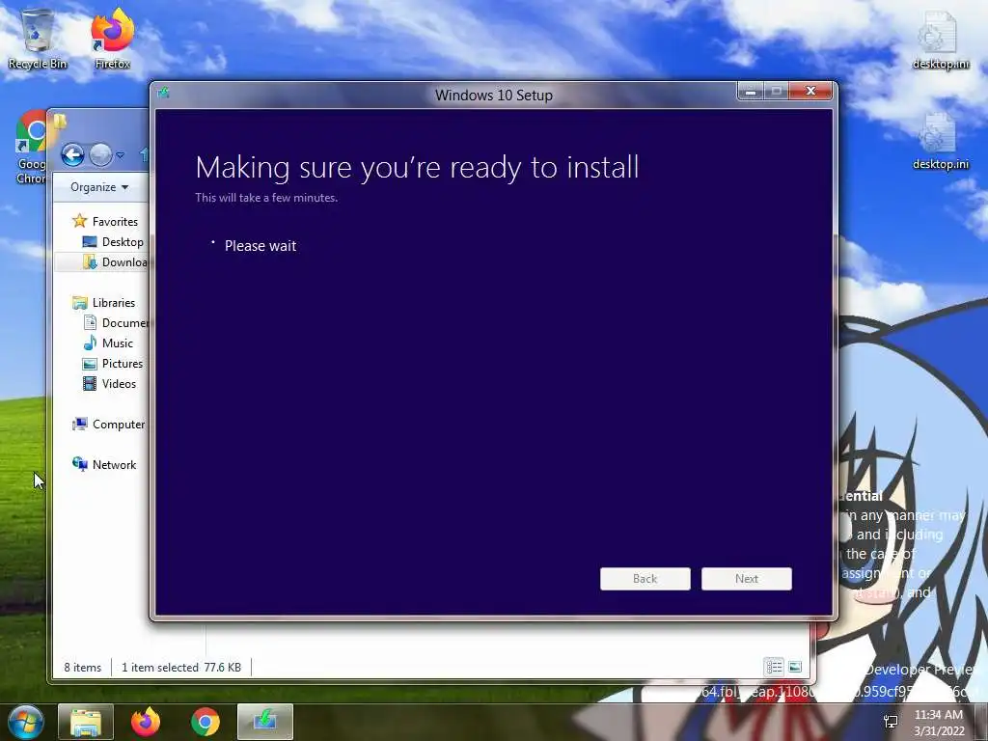Screen dimensions: 988x741
Task: Click the Music note icon in Libraries
Action: [90, 343]
